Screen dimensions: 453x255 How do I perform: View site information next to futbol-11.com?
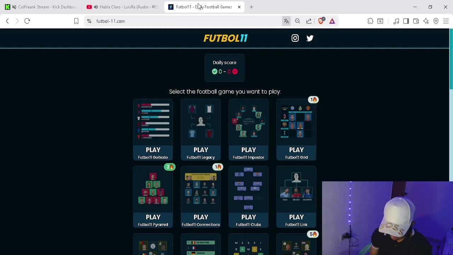click(89, 21)
